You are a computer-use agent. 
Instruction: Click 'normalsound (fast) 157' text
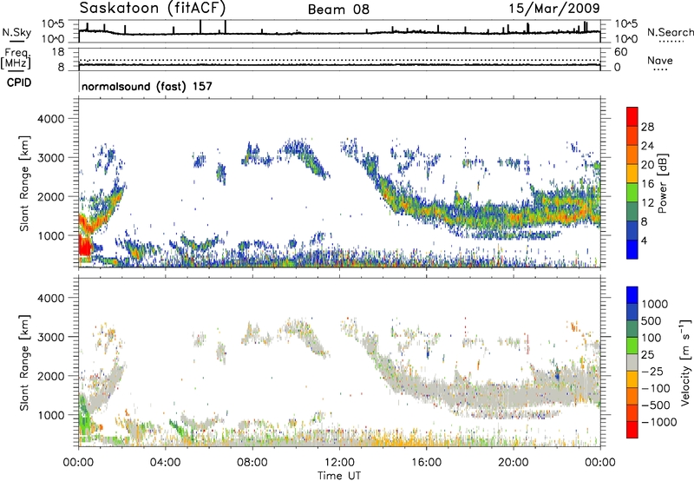147,86
